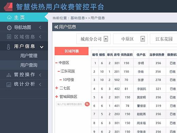Viewport: 177px width, 133px height.
Task: Expand the 管控操作 chevron arrow
Action: 40,75
